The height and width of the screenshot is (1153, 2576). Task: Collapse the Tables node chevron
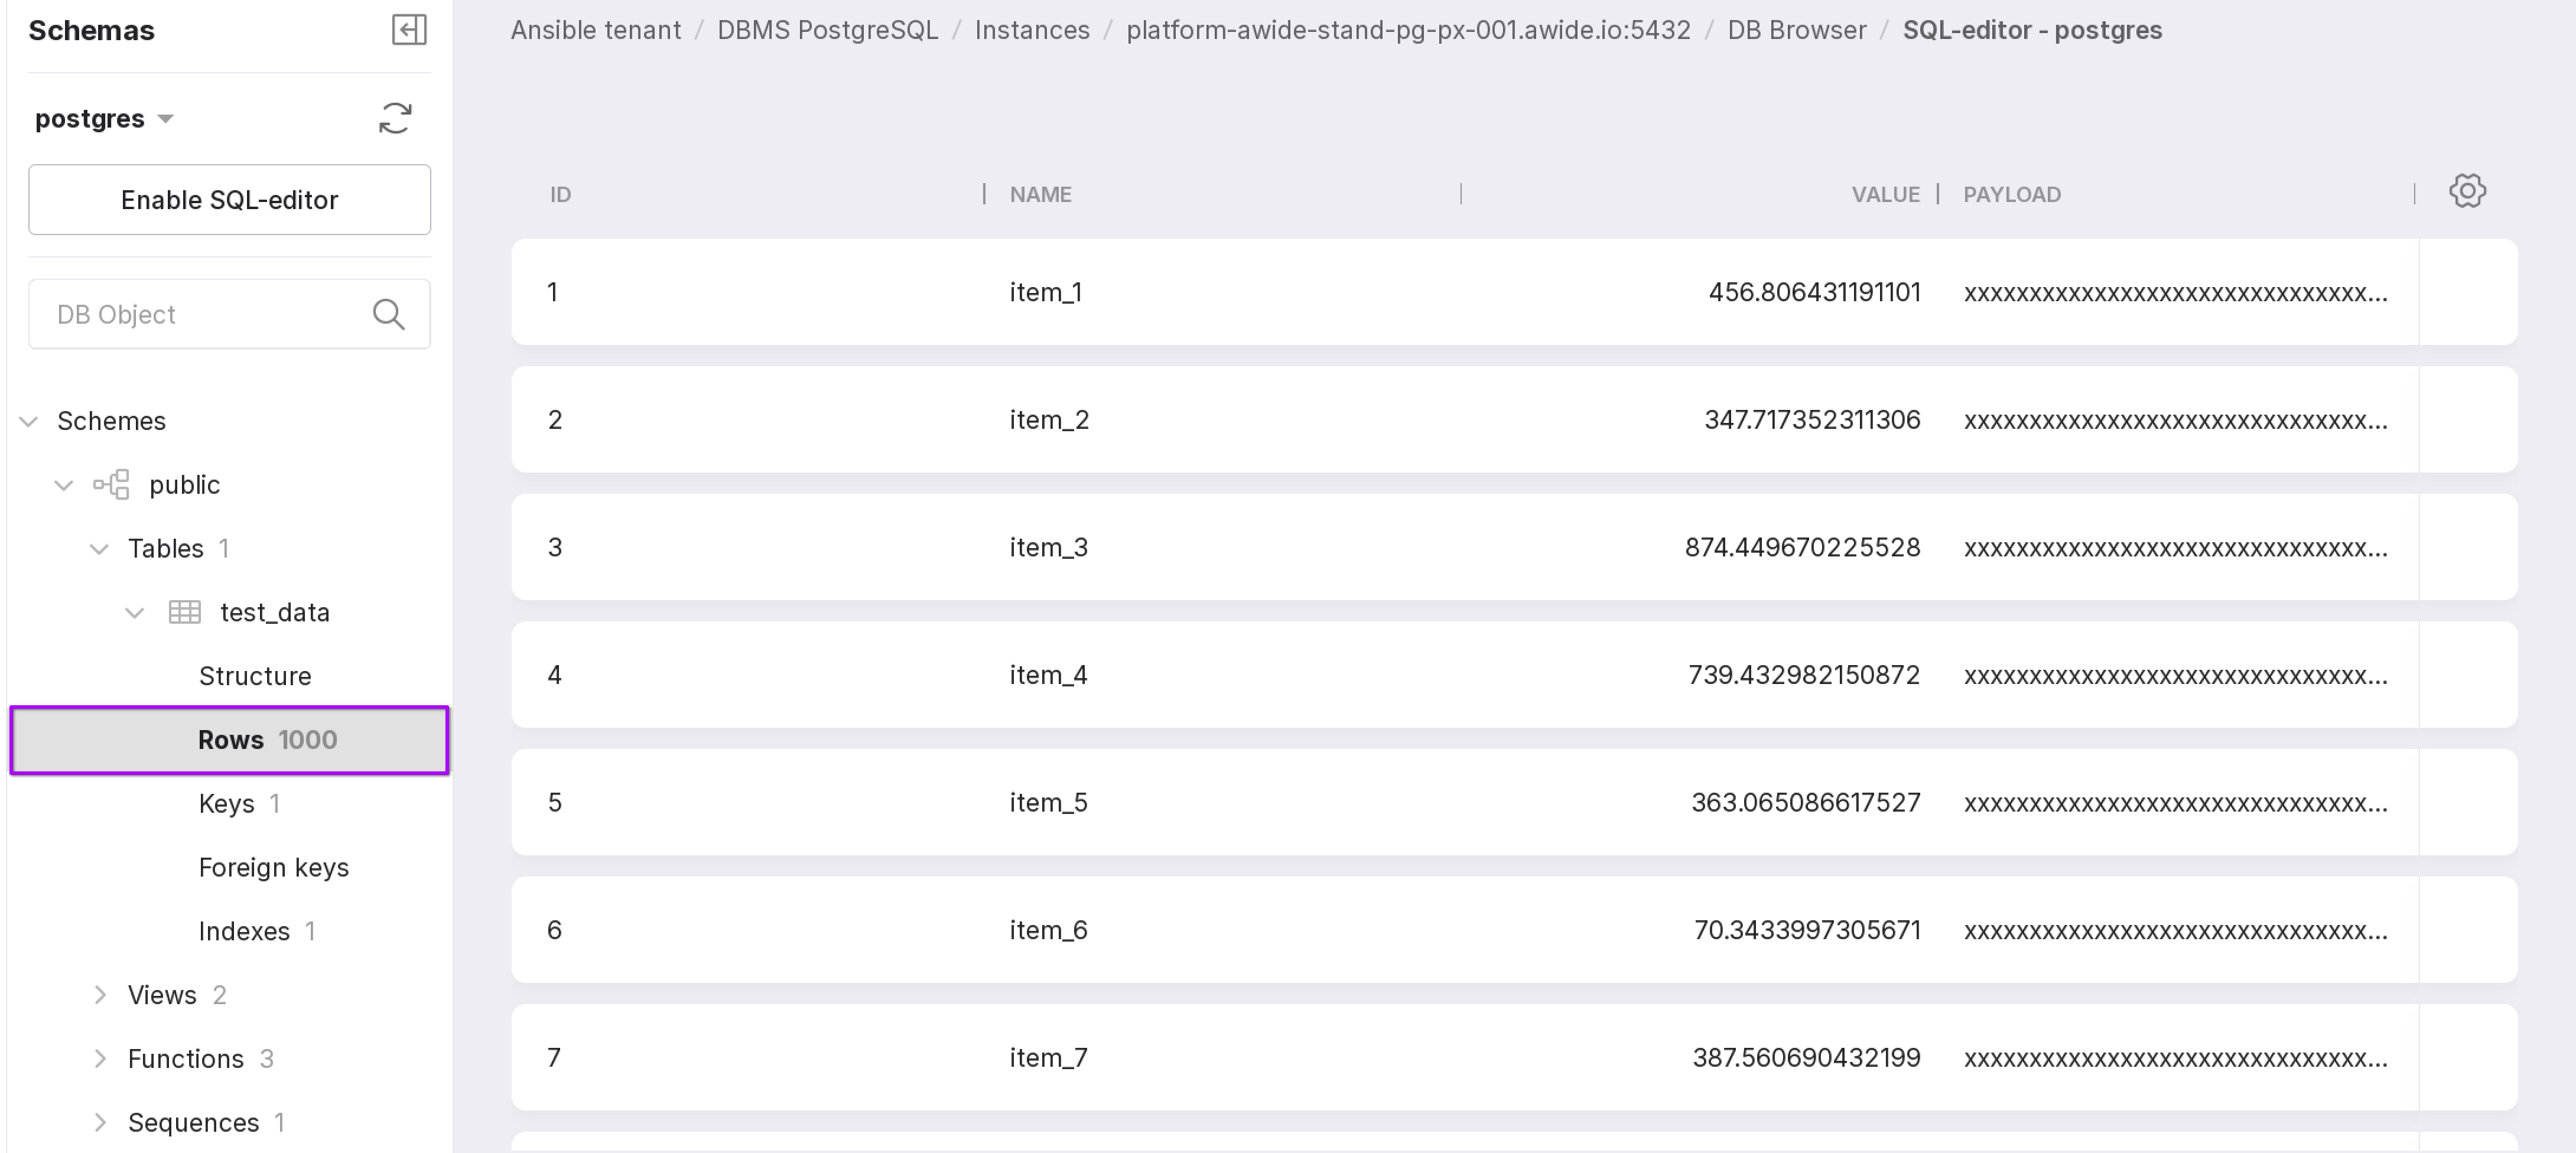pyautogui.click(x=99, y=548)
